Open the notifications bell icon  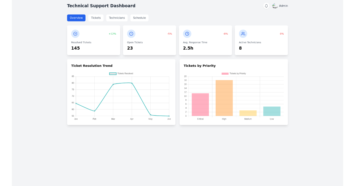point(266,6)
